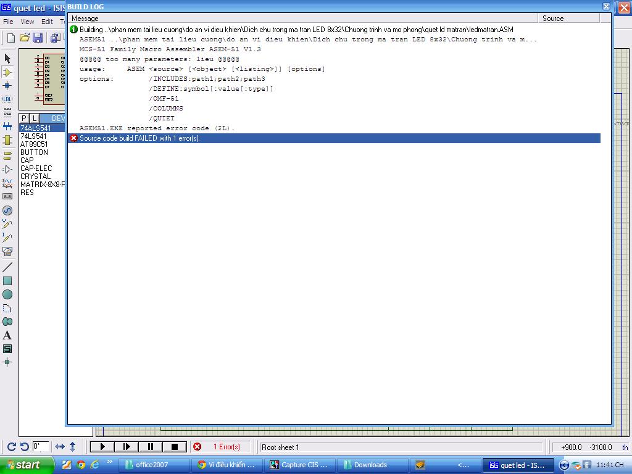Switch to office2007 taskbar window
This screenshot has width=632, height=474.
[154, 465]
